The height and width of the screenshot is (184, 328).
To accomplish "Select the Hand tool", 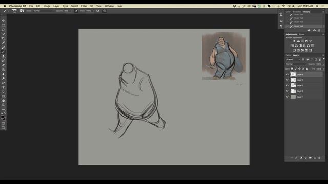I will pyautogui.click(x=3, y=101).
